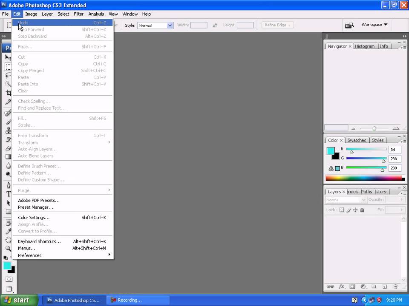Click the Delete layer trash icon

click(x=395, y=286)
